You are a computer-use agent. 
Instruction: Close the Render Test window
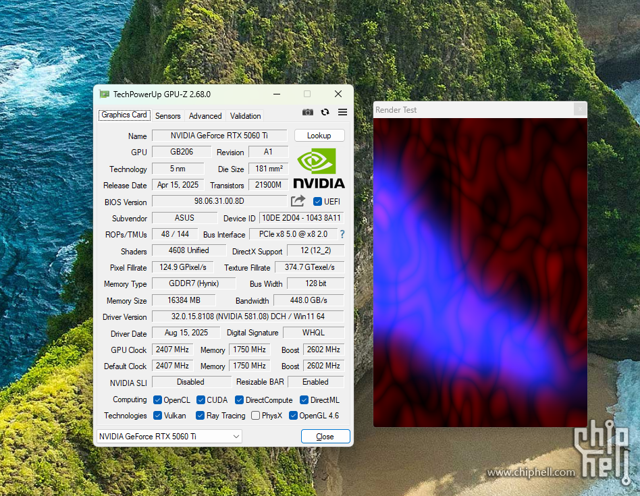[580, 109]
